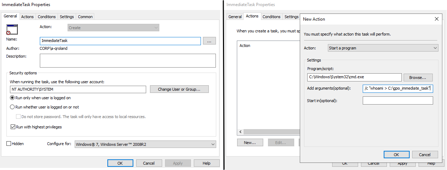Click the NT AUTHORITY\SYSTEM user account field
This screenshot has height=170, width=447.
click(78, 89)
